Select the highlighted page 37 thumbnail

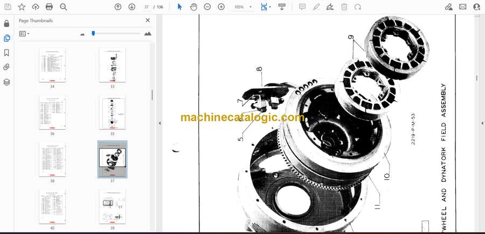pos(112,159)
